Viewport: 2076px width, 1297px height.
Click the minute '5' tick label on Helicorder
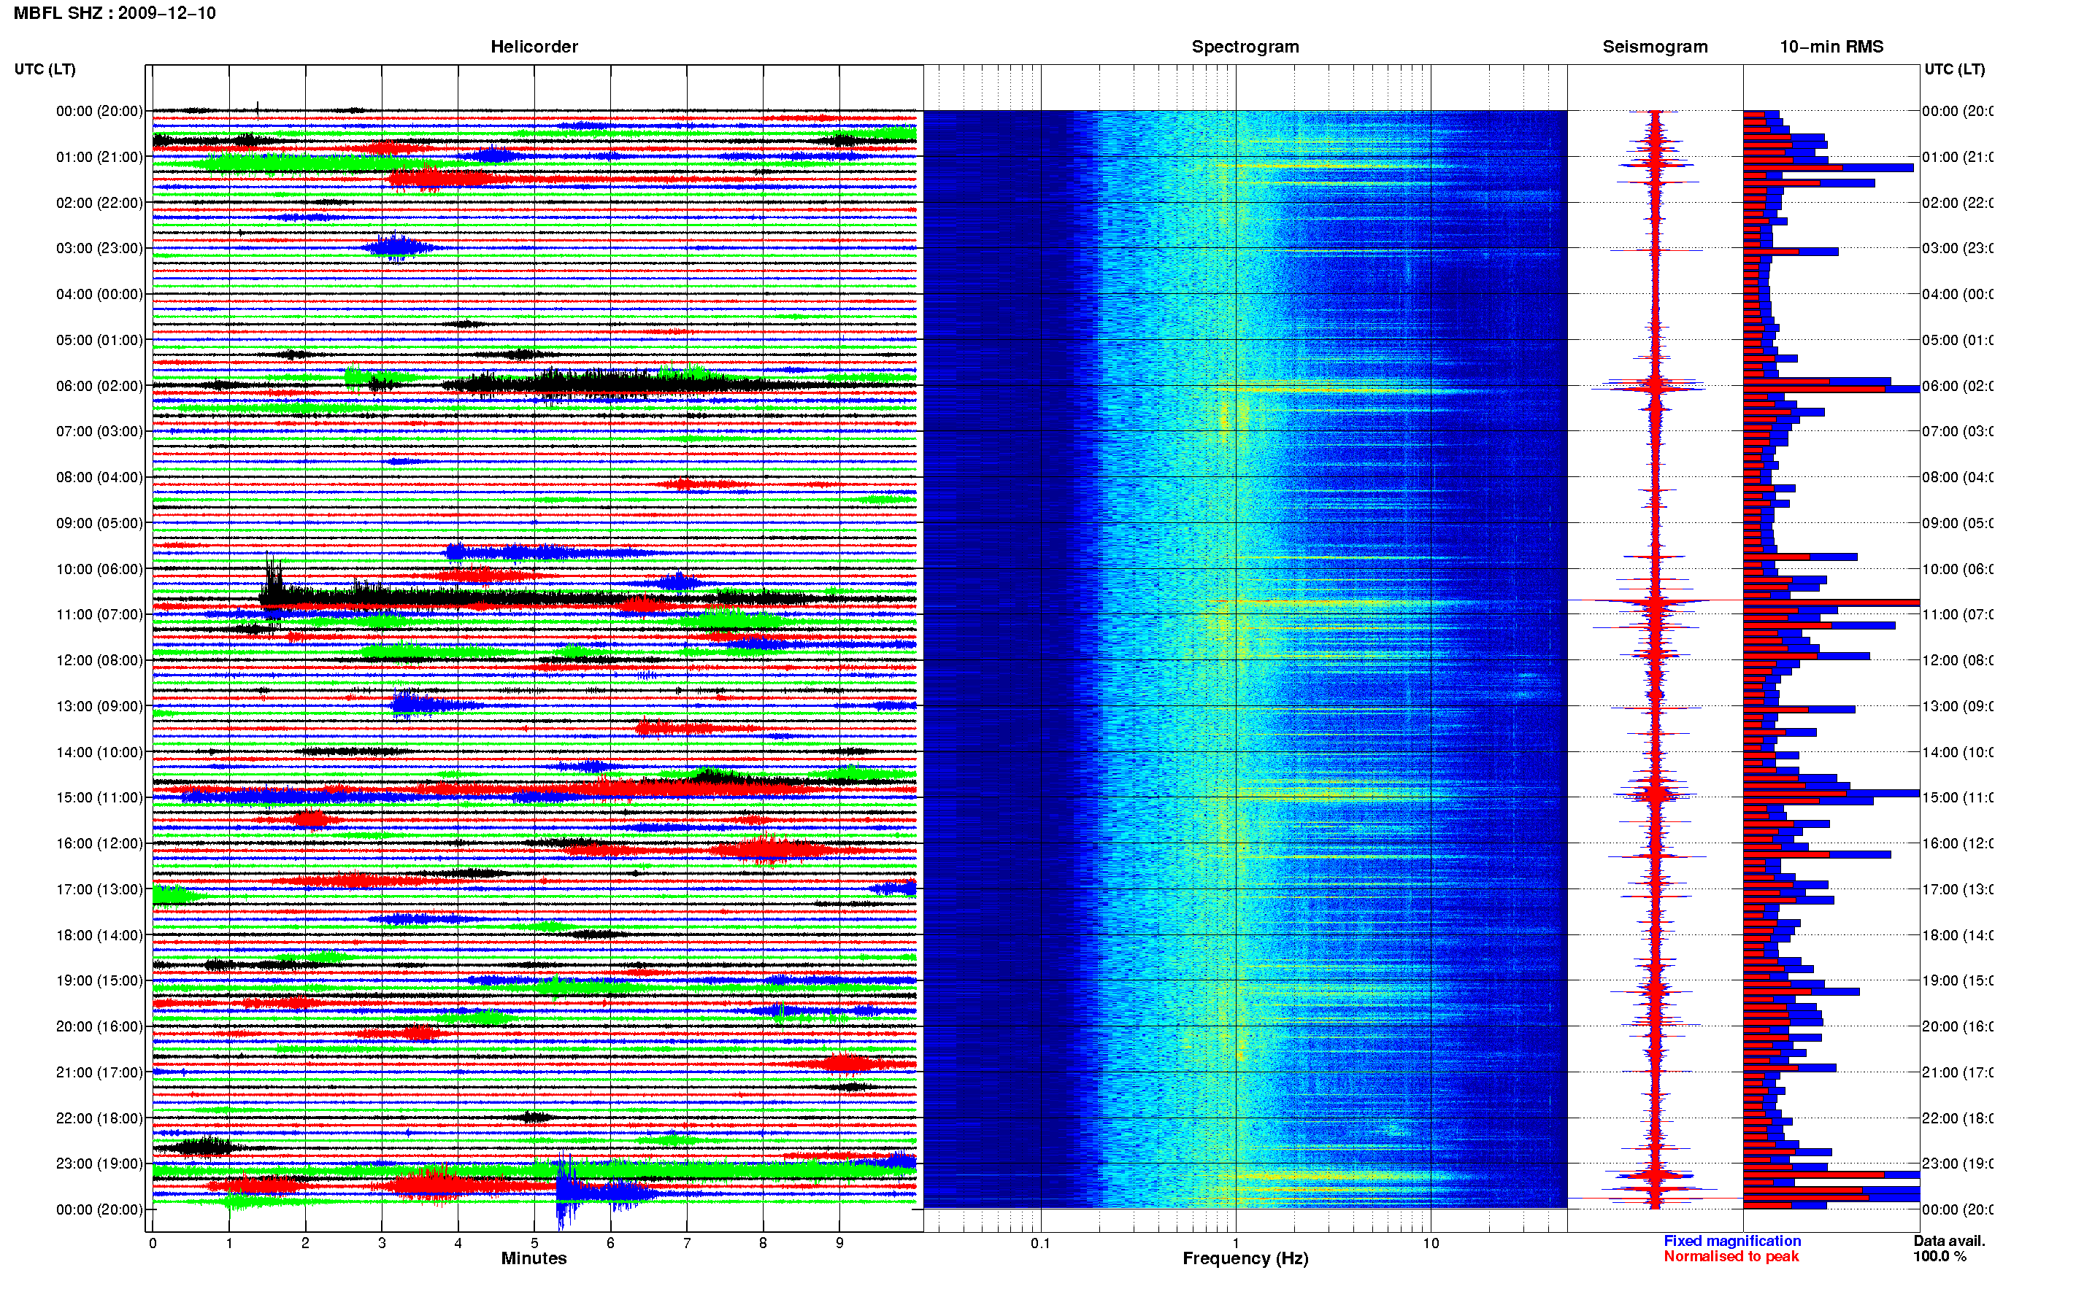click(534, 1243)
